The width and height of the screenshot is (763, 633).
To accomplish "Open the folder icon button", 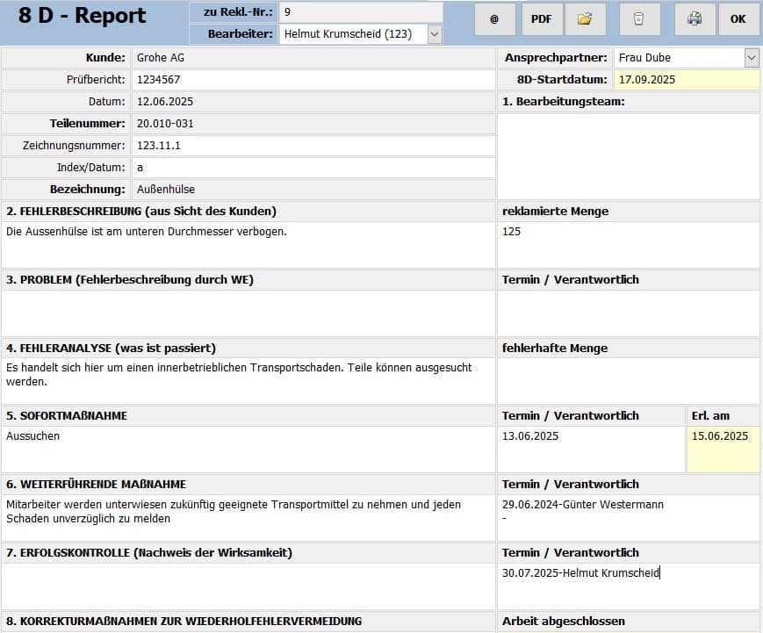I will pyautogui.click(x=585, y=19).
